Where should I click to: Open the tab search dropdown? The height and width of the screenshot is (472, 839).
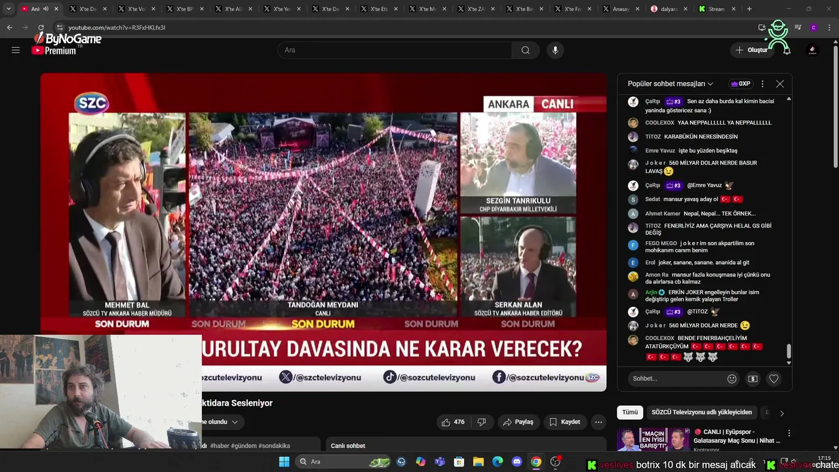(8, 9)
